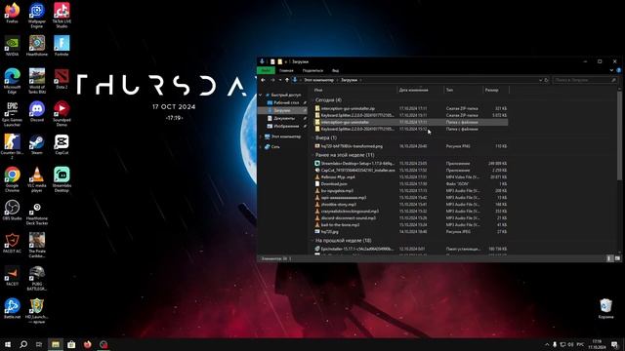Select the OBS Studio desktop icon

coord(12,211)
